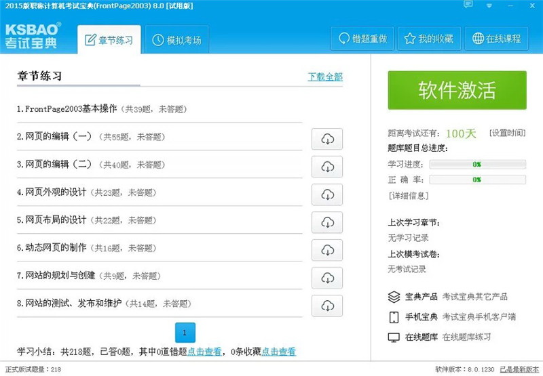Close the application window
Viewport: 543px width, 376px height.
pyautogui.click(x=532, y=5)
